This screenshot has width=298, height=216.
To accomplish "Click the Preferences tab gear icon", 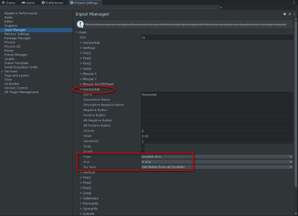I will coord(43,3).
